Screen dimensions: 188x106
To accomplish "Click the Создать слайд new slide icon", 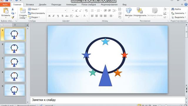I will (23, 11).
